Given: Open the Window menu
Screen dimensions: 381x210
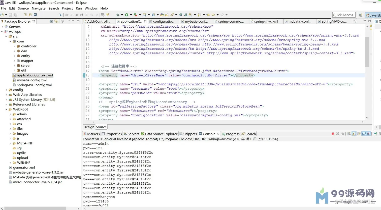Looking at the screenshot, I should coord(91,8).
